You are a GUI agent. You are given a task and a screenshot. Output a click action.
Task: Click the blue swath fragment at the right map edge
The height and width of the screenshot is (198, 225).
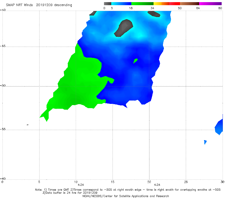(219, 126)
